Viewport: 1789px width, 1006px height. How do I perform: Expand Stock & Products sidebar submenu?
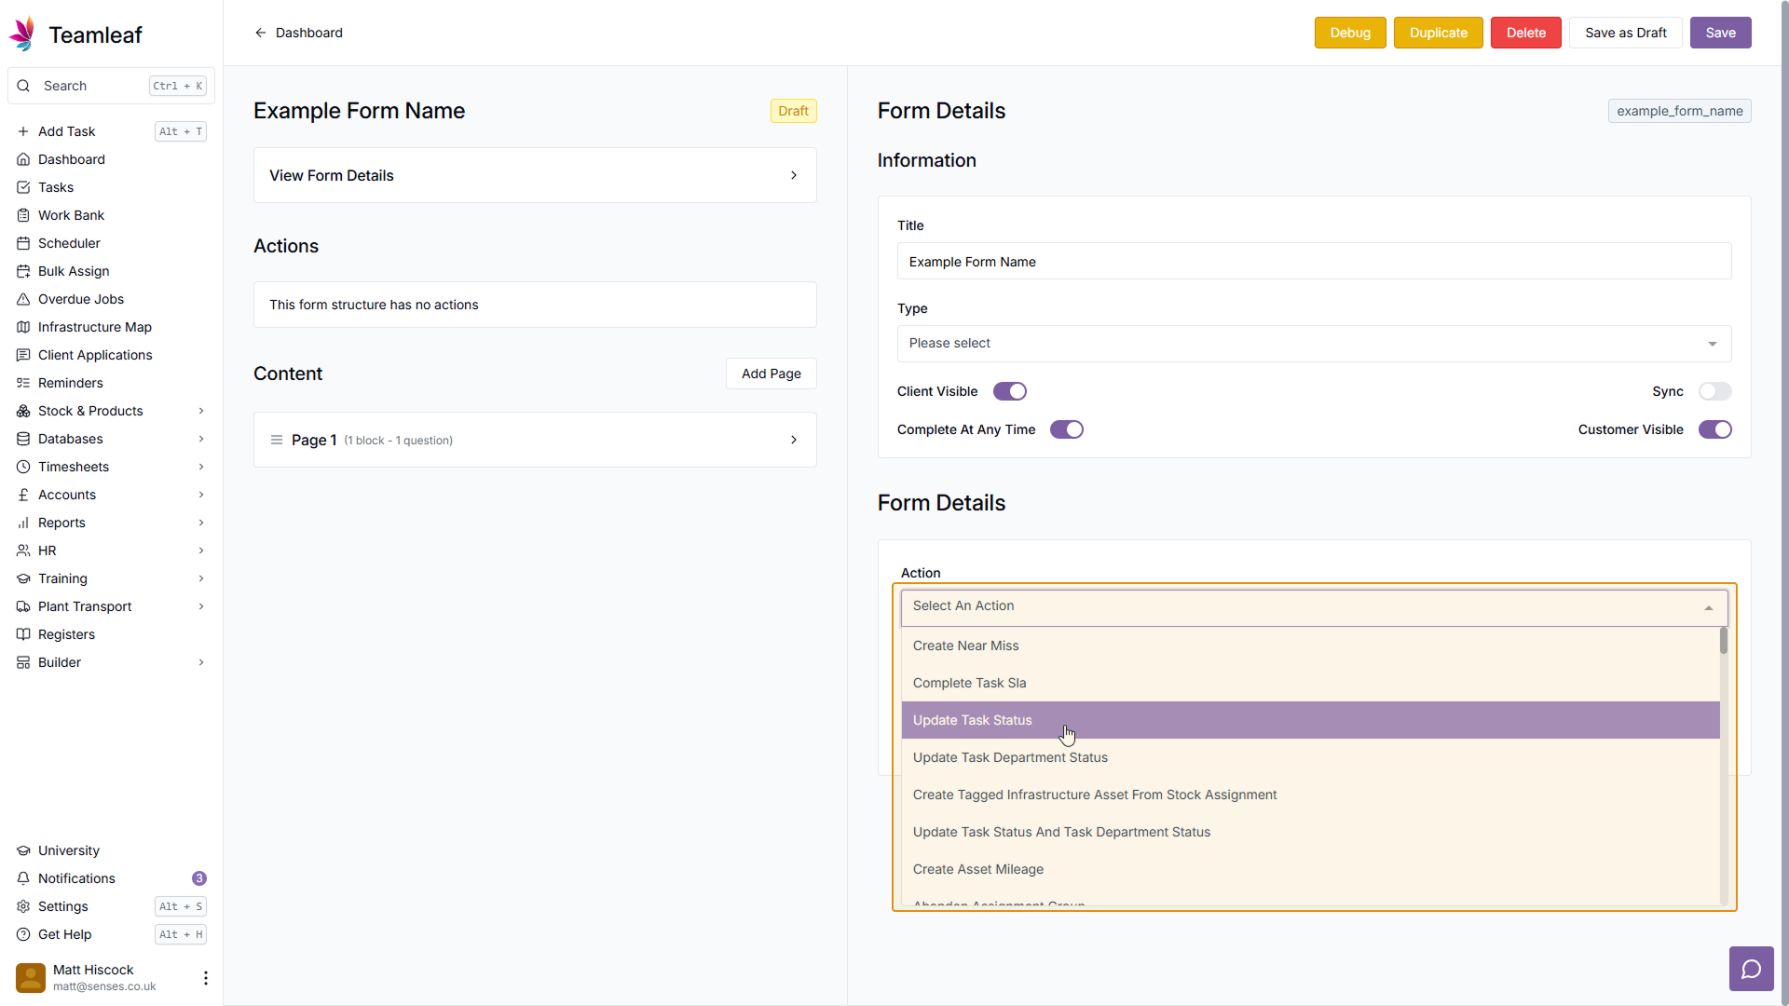(x=201, y=411)
